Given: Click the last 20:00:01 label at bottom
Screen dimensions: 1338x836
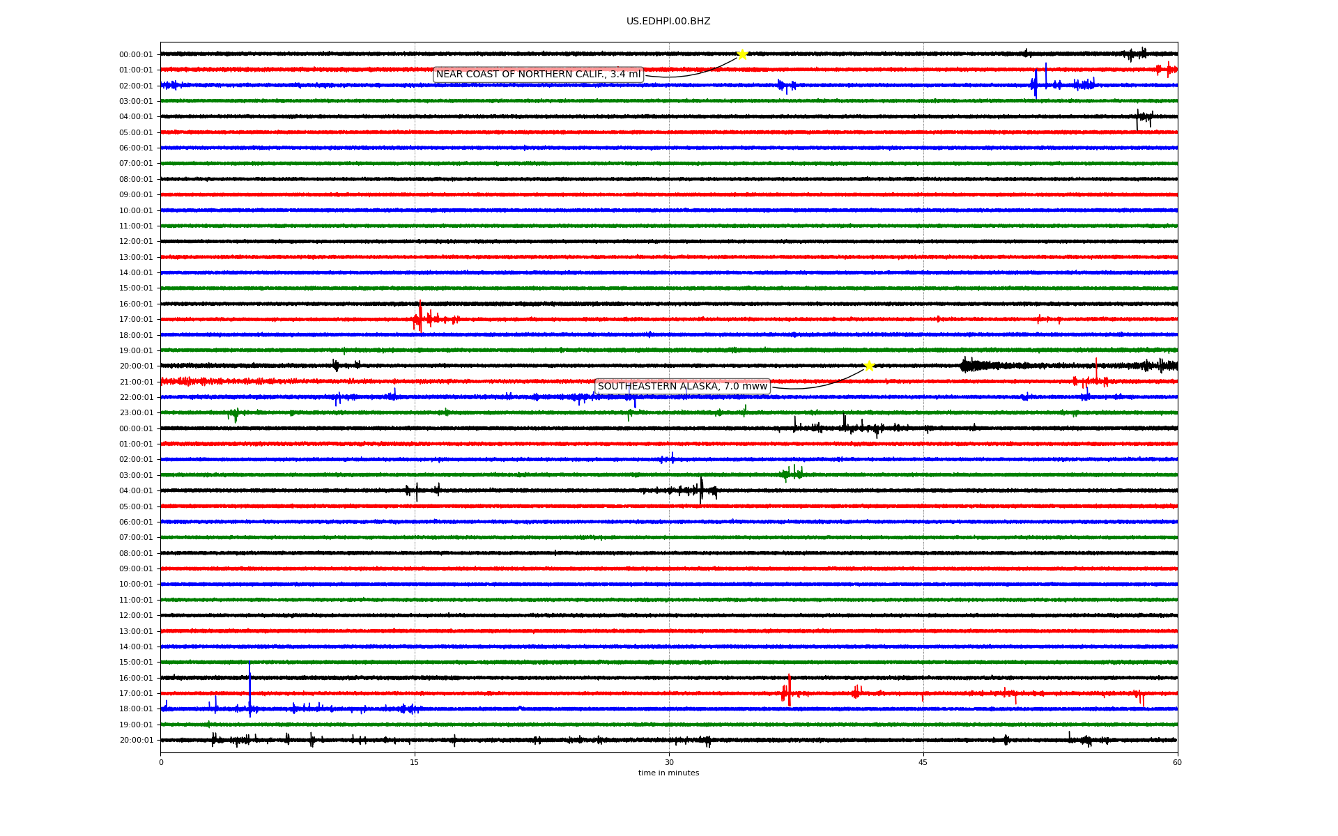Looking at the screenshot, I should point(136,741).
